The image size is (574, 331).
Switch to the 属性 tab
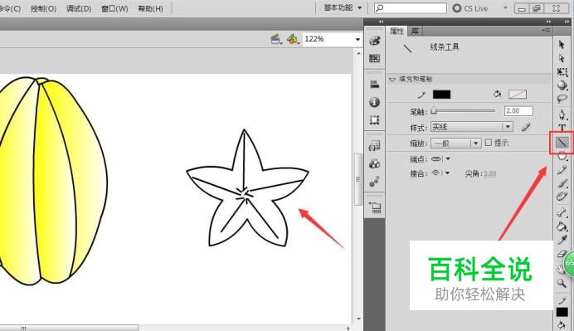pyautogui.click(x=396, y=32)
